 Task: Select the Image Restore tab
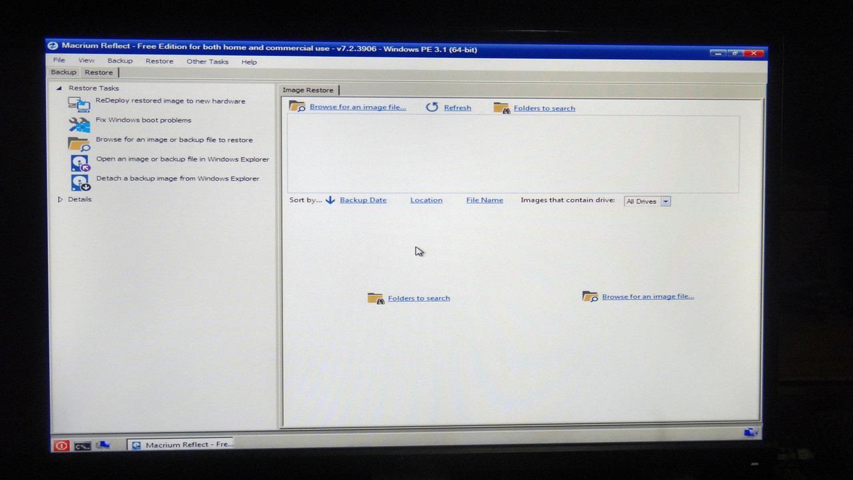tap(308, 90)
